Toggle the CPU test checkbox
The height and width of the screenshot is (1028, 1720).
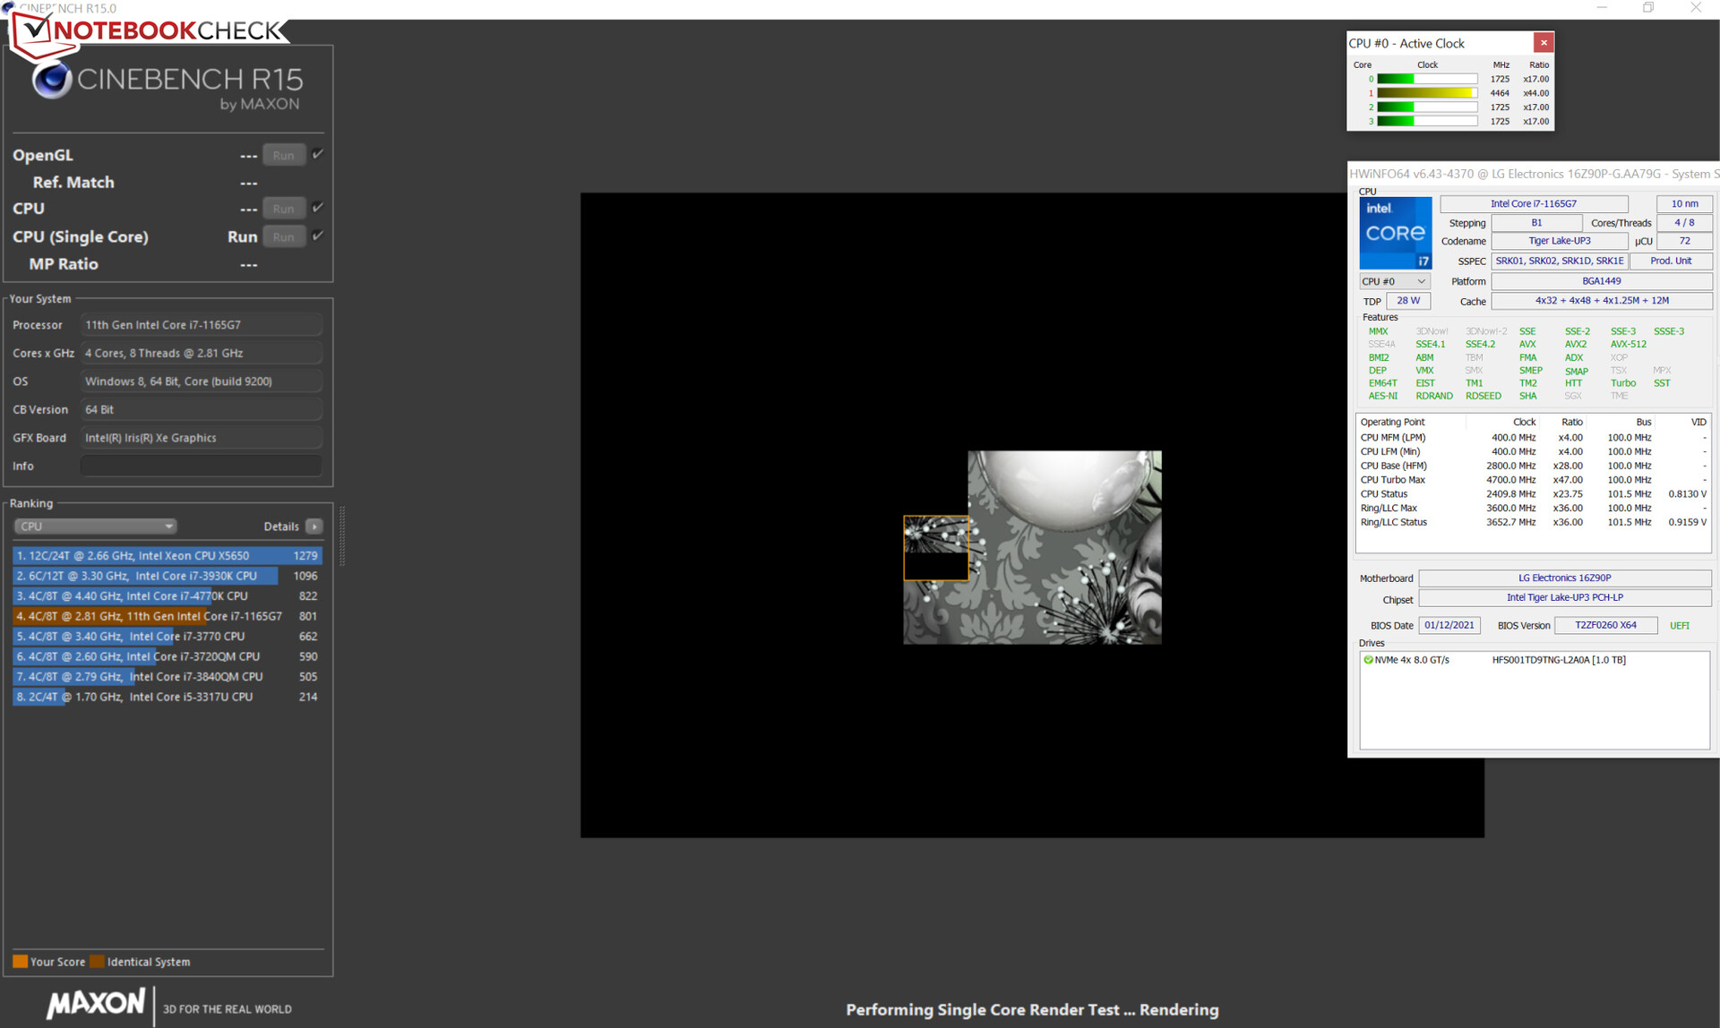[x=317, y=208]
